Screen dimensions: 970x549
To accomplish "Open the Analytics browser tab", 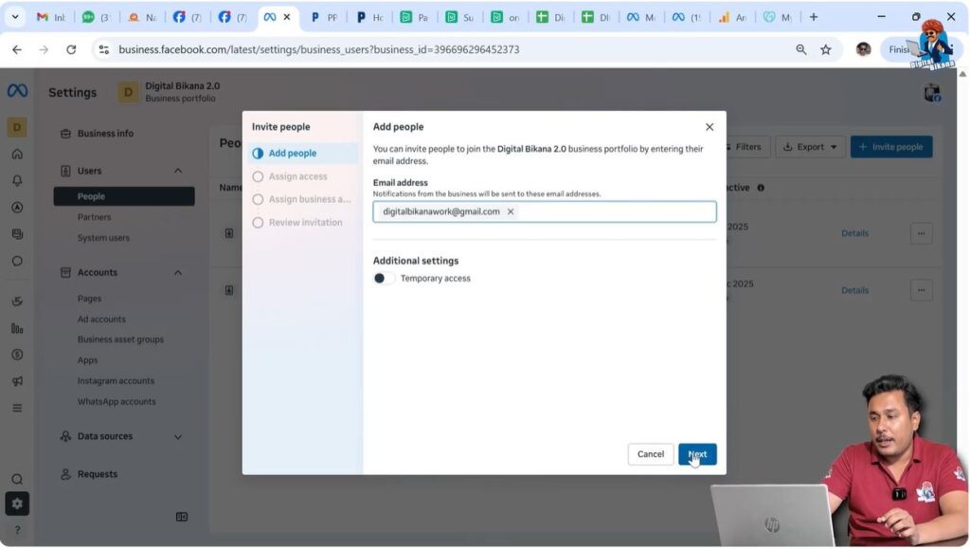I will click(x=733, y=17).
